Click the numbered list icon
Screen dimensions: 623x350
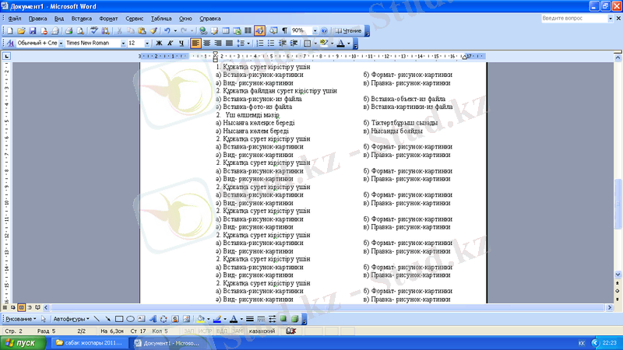coord(260,44)
